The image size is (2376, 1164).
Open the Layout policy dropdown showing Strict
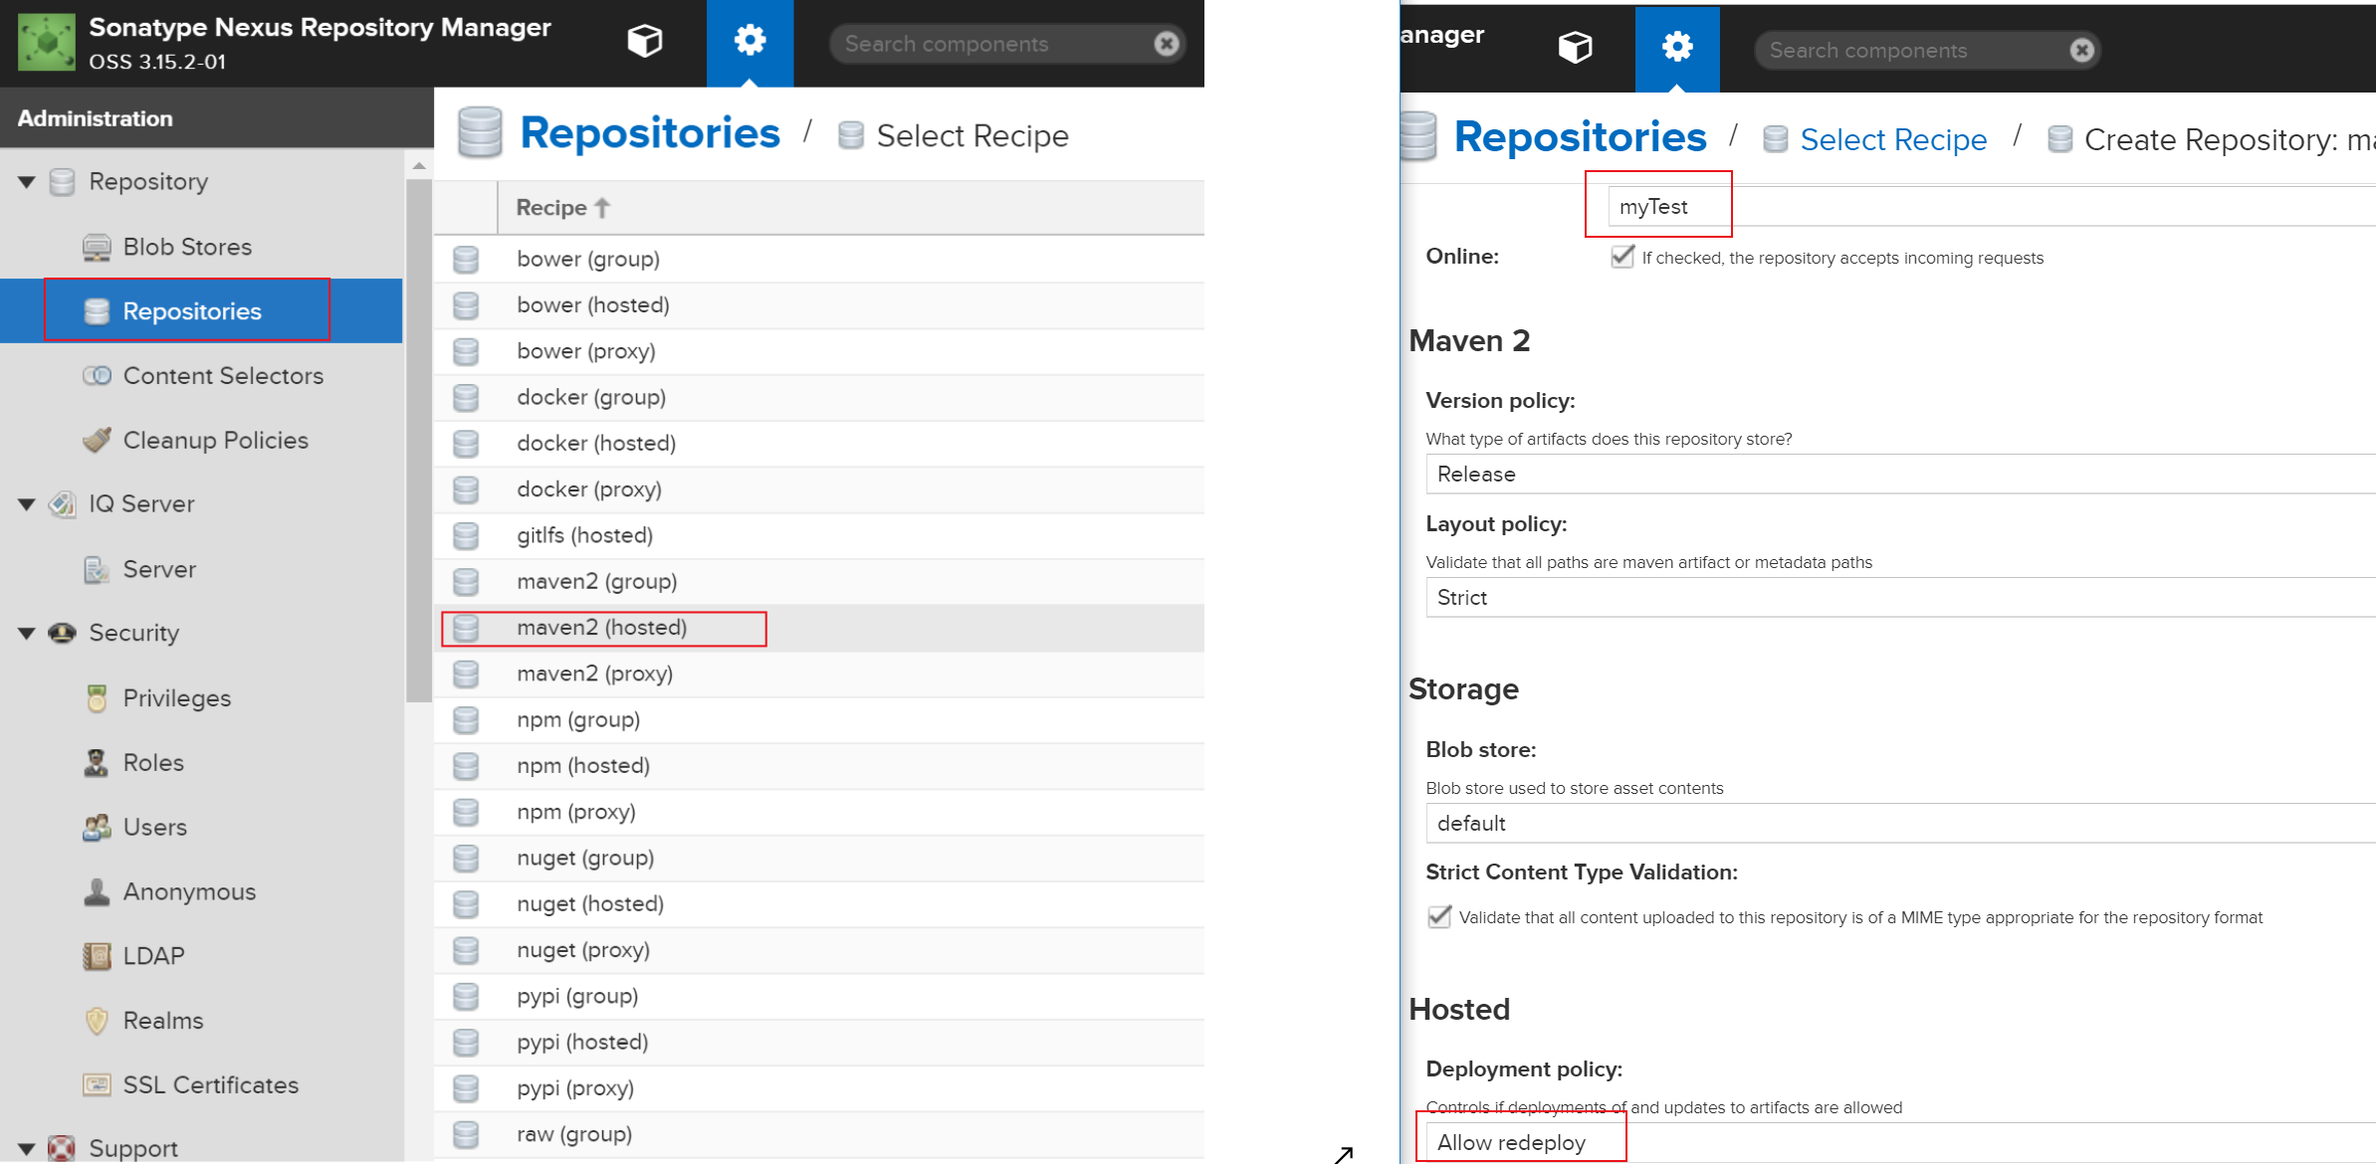[x=1900, y=598]
